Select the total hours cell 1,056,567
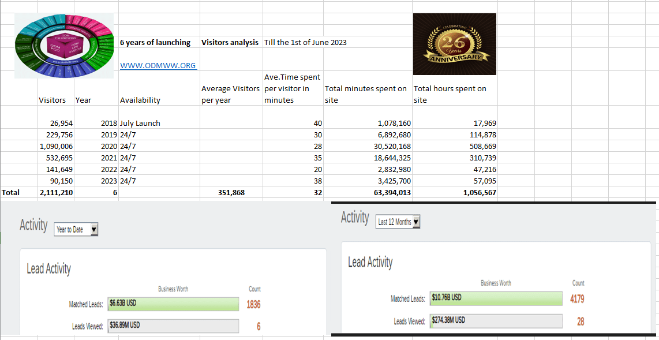Image resolution: width=659 pixels, height=340 pixels. click(479, 193)
